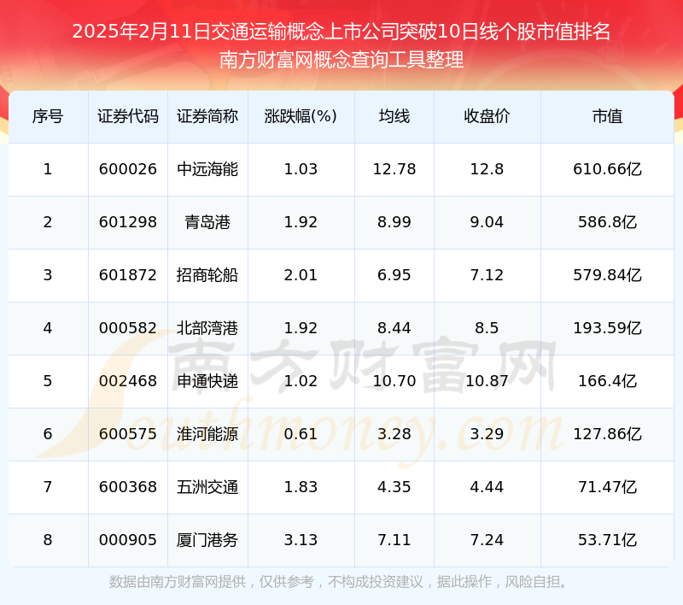Select the average value 8.99

coord(394,222)
